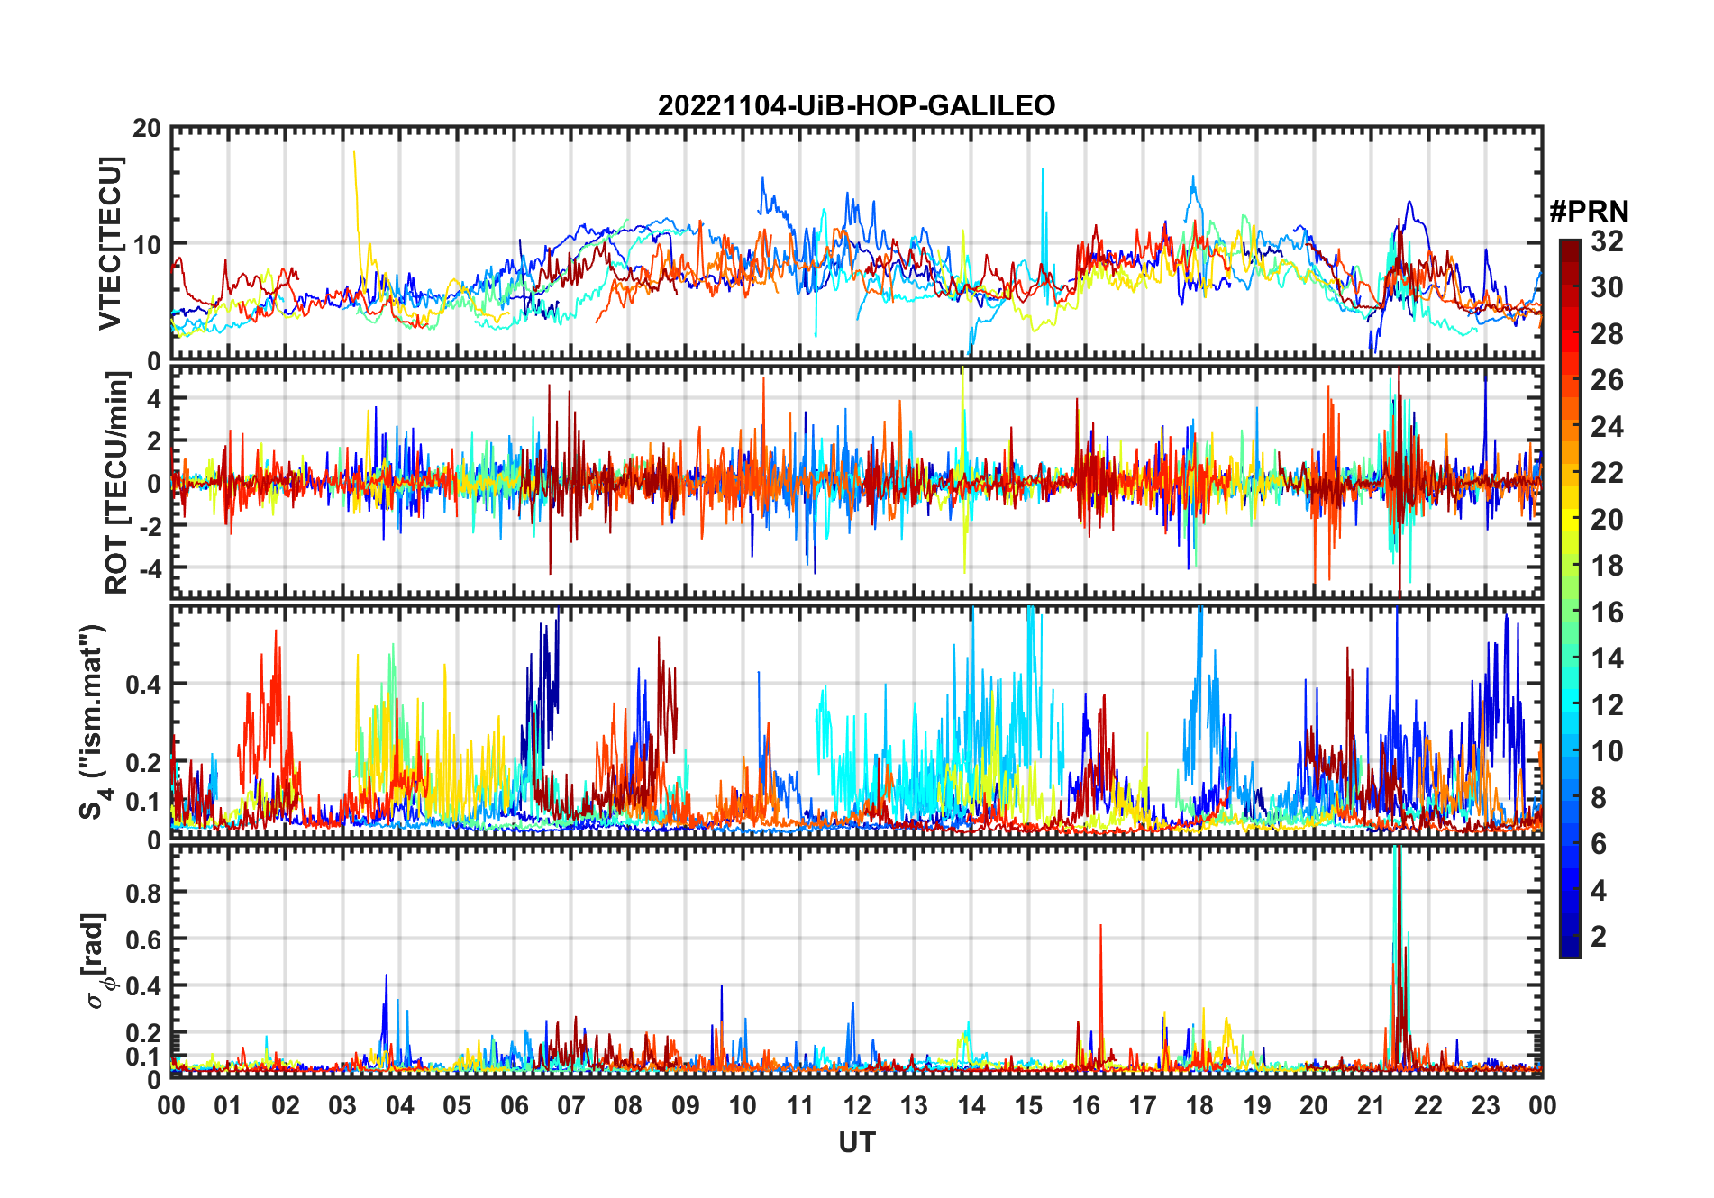Click tick label 0.6 on σφ axis
The image size is (1714, 1198).
(x=142, y=939)
